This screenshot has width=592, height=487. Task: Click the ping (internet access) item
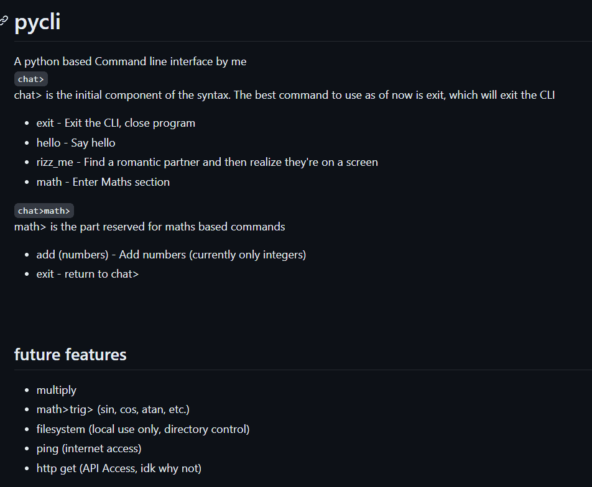pos(89,448)
